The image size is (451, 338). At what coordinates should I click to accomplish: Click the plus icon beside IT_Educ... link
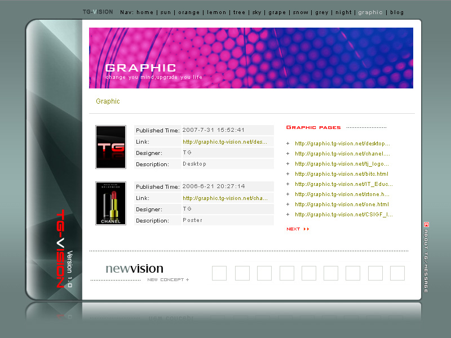pyautogui.click(x=288, y=184)
